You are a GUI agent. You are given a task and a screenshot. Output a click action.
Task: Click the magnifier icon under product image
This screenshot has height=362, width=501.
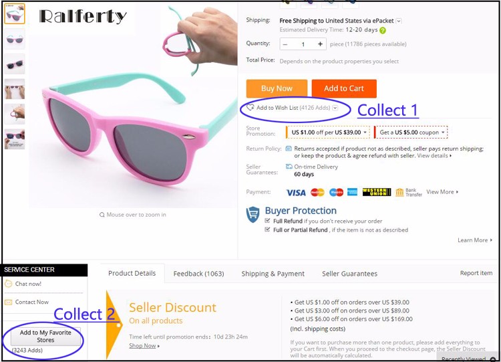tap(102, 215)
